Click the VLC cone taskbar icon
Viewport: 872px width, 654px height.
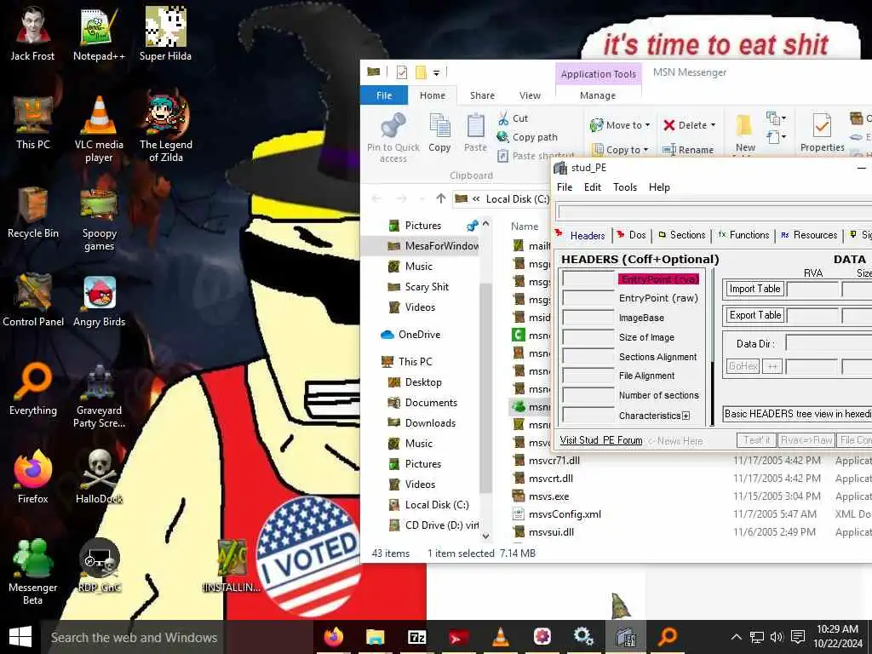501,637
